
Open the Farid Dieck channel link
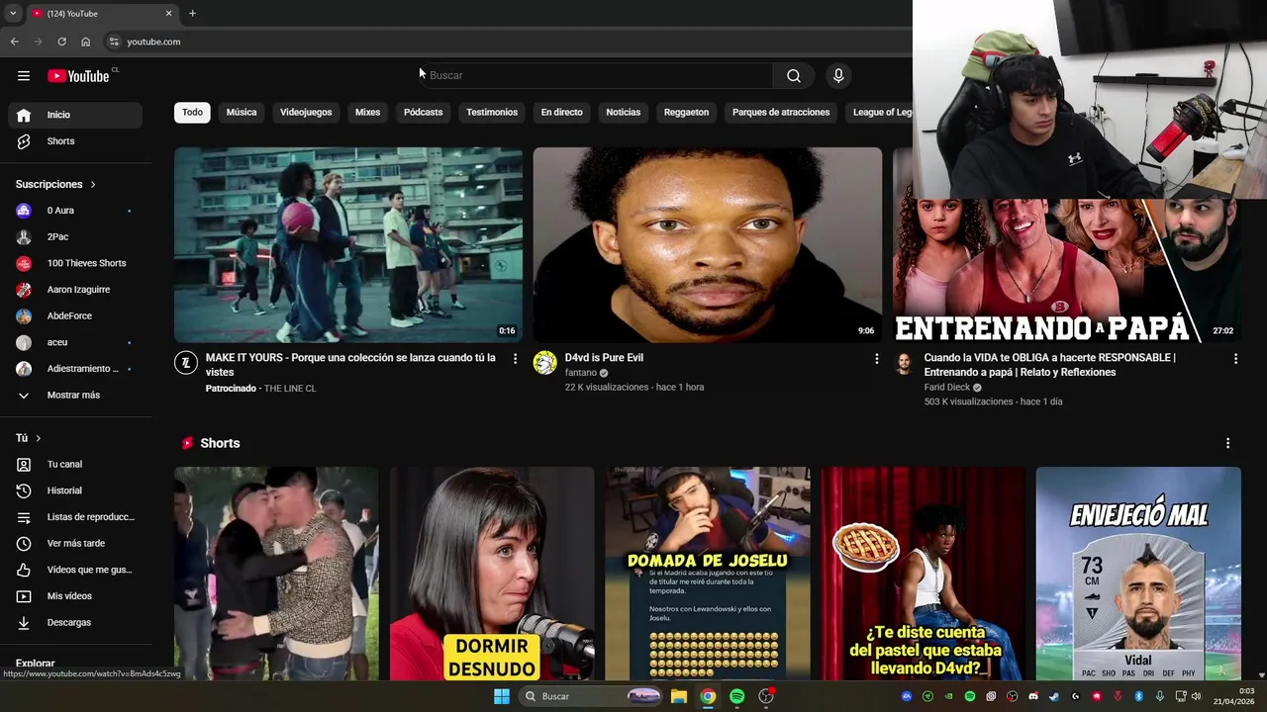tap(947, 388)
